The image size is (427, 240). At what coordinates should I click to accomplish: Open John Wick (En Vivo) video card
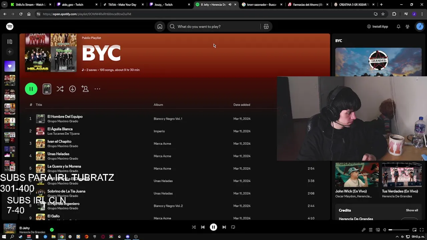point(357,180)
